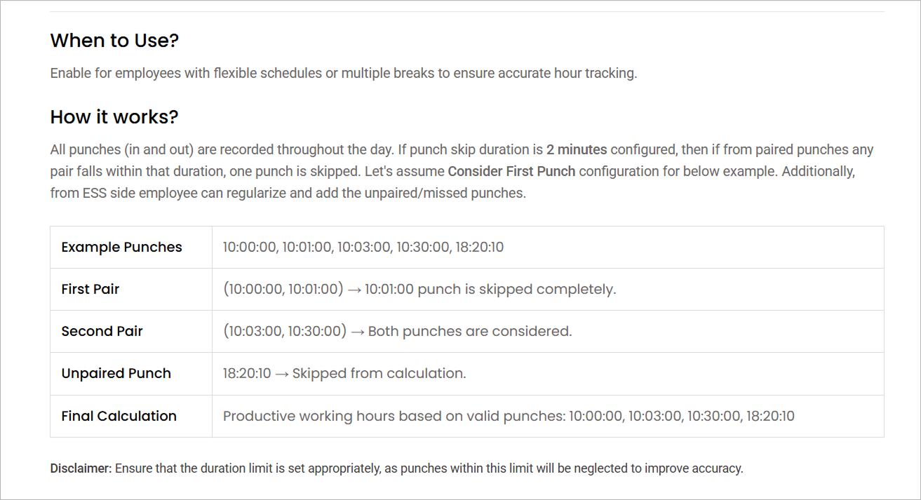Click the flexible schedules description sentence
Image resolution: width=921 pixels, height=500 pixels.
[x=343, y=74]
